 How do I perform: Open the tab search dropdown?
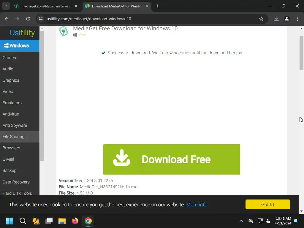point(6,6)
